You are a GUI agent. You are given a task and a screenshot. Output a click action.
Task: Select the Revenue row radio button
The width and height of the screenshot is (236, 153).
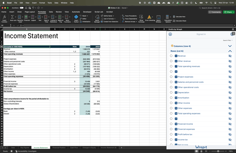pyautogui.click(x=171, y=56)
